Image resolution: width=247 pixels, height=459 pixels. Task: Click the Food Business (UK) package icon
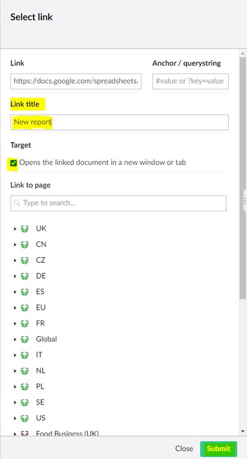[x=24, y=434]
